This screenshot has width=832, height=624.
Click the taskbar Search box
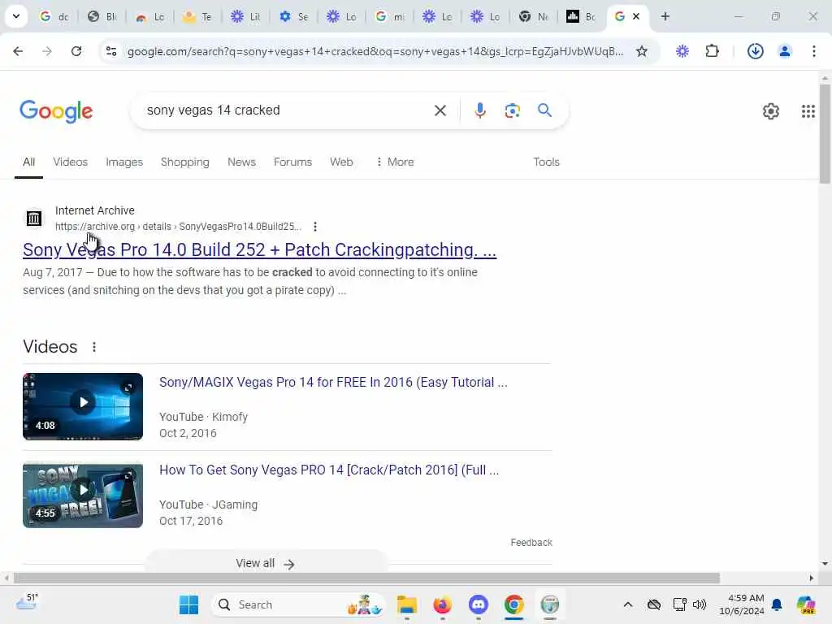coord(298,604)
